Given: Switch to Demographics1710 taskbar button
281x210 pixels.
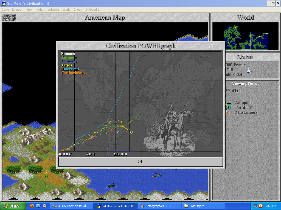Looking at the screenshot, I should pos(159,206).
